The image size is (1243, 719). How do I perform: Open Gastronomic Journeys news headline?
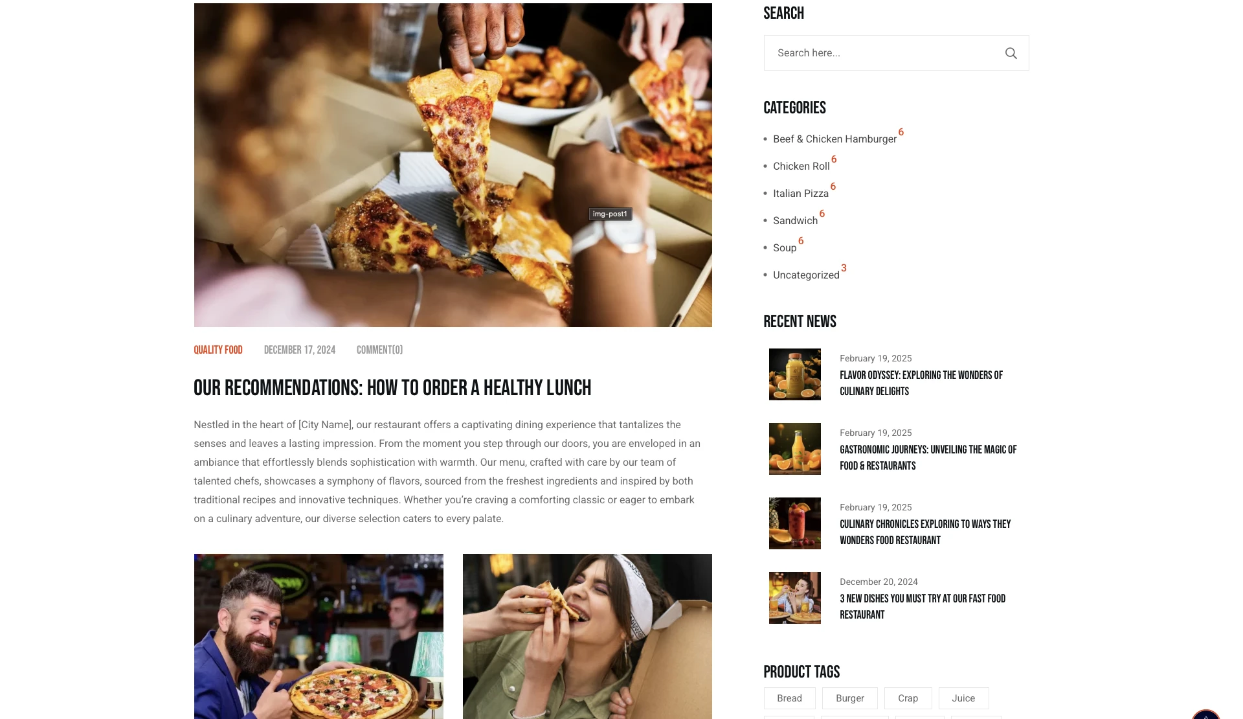928,457
